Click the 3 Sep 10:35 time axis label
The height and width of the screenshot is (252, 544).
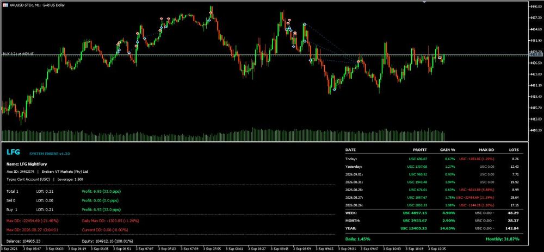click(437, 249)
